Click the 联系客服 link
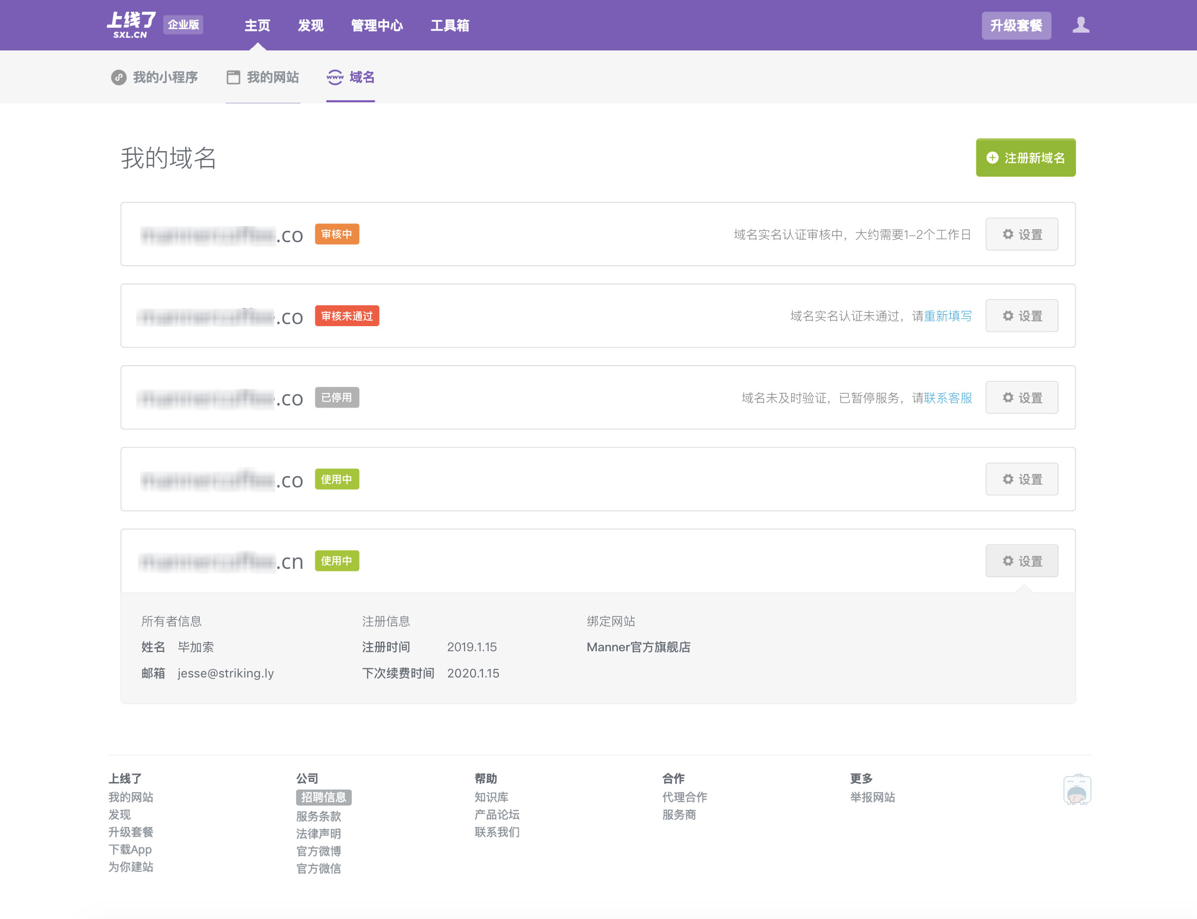Image resolution: width=1197 pixels, height=919 pixels. pyautogui.click(x=948, y=398)
